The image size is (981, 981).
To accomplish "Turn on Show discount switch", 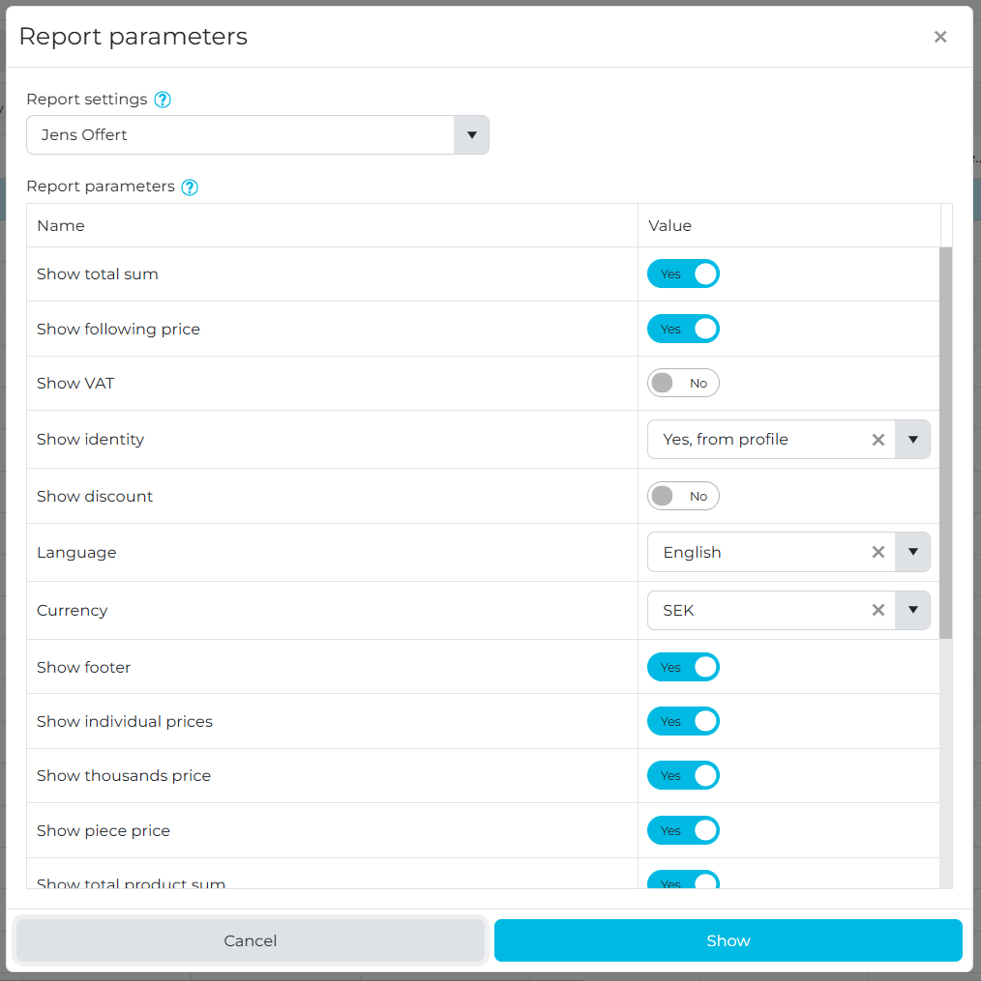I will click(x=683, y=497).
